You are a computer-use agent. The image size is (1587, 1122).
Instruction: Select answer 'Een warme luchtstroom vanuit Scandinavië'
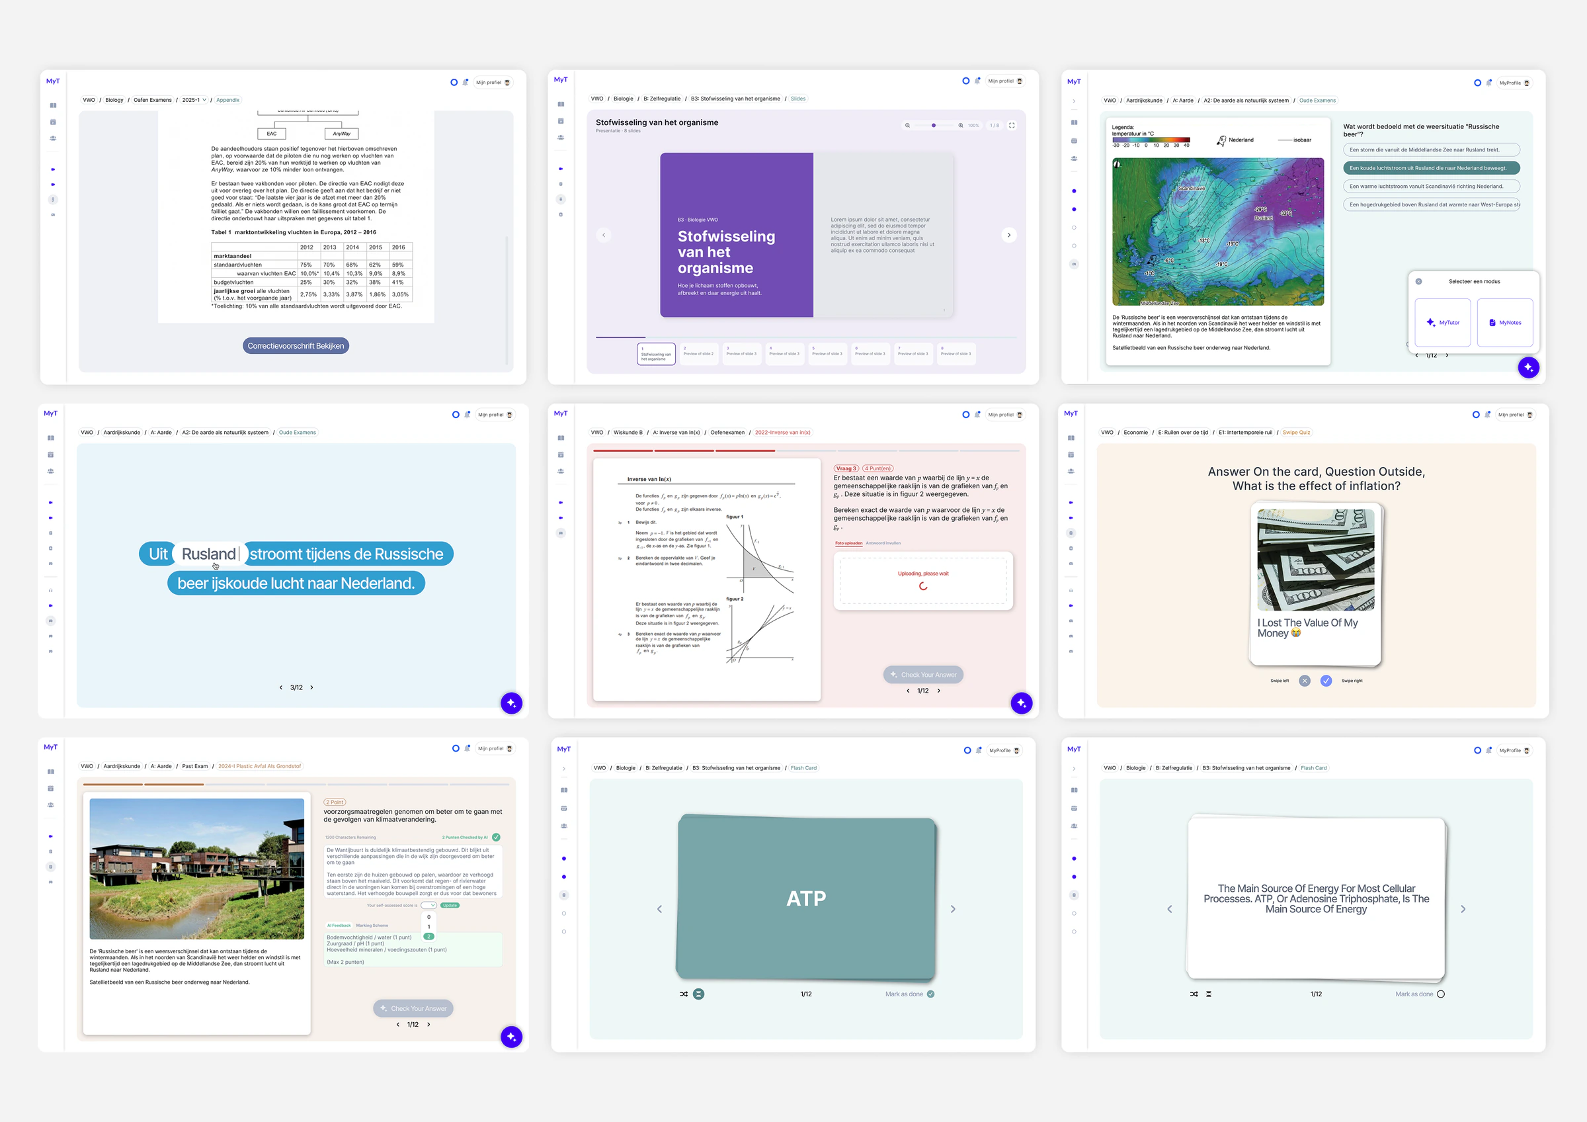coord(1432,186)
